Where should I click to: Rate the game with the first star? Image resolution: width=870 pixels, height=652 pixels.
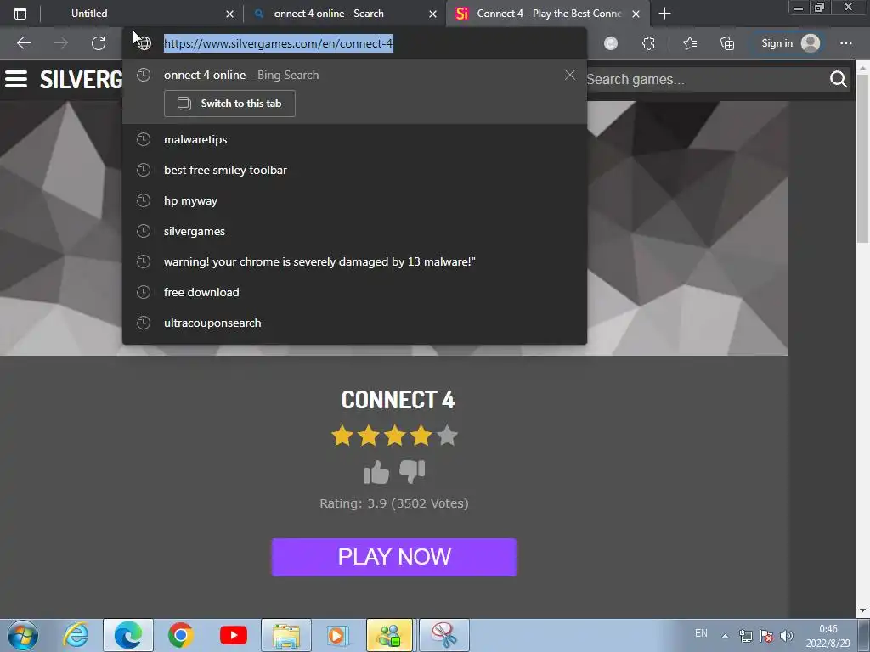point(342,436)
